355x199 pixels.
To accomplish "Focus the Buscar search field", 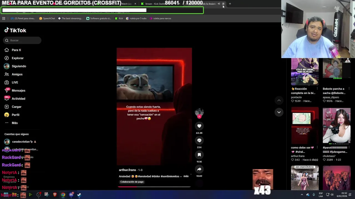I will [22, 40].
